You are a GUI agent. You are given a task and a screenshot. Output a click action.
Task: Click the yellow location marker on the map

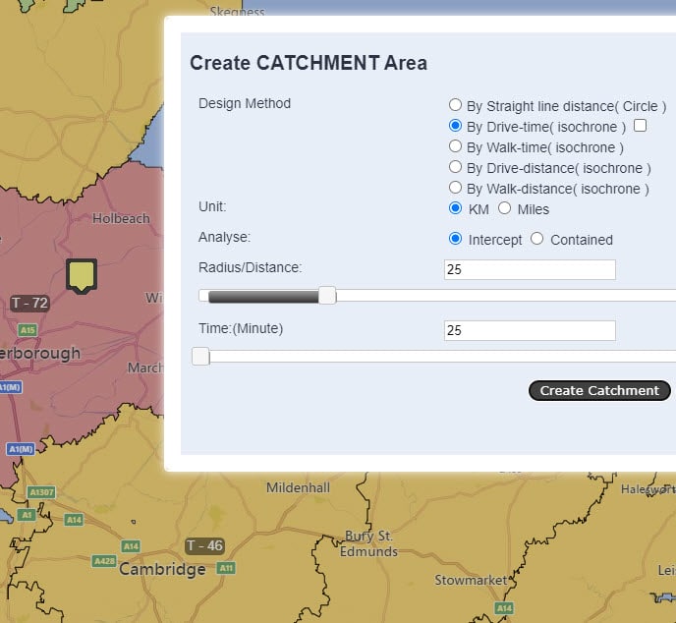click(x=82, y=275)
